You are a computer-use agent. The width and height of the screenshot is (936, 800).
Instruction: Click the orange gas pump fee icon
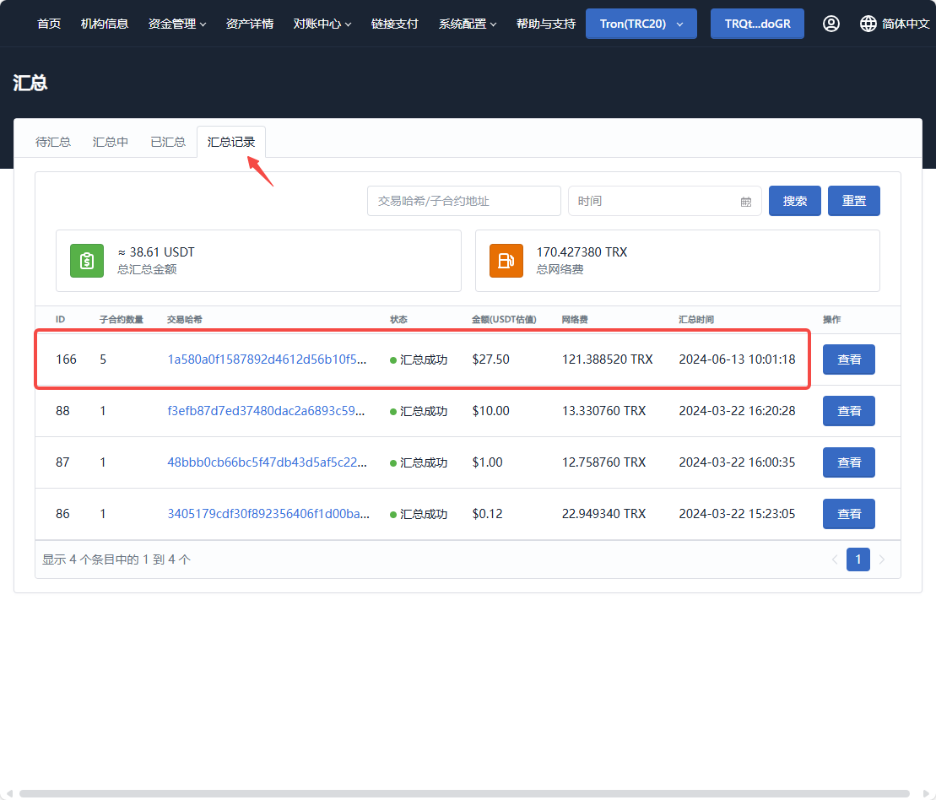click(506, 261)
